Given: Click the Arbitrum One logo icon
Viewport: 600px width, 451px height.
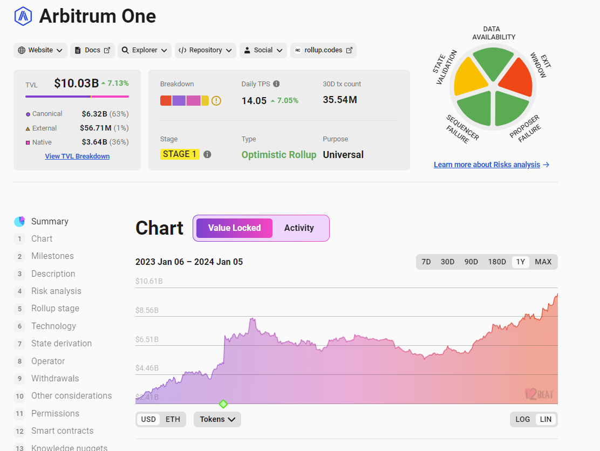Looking at the screenshot, I should (x=23, y=16).
